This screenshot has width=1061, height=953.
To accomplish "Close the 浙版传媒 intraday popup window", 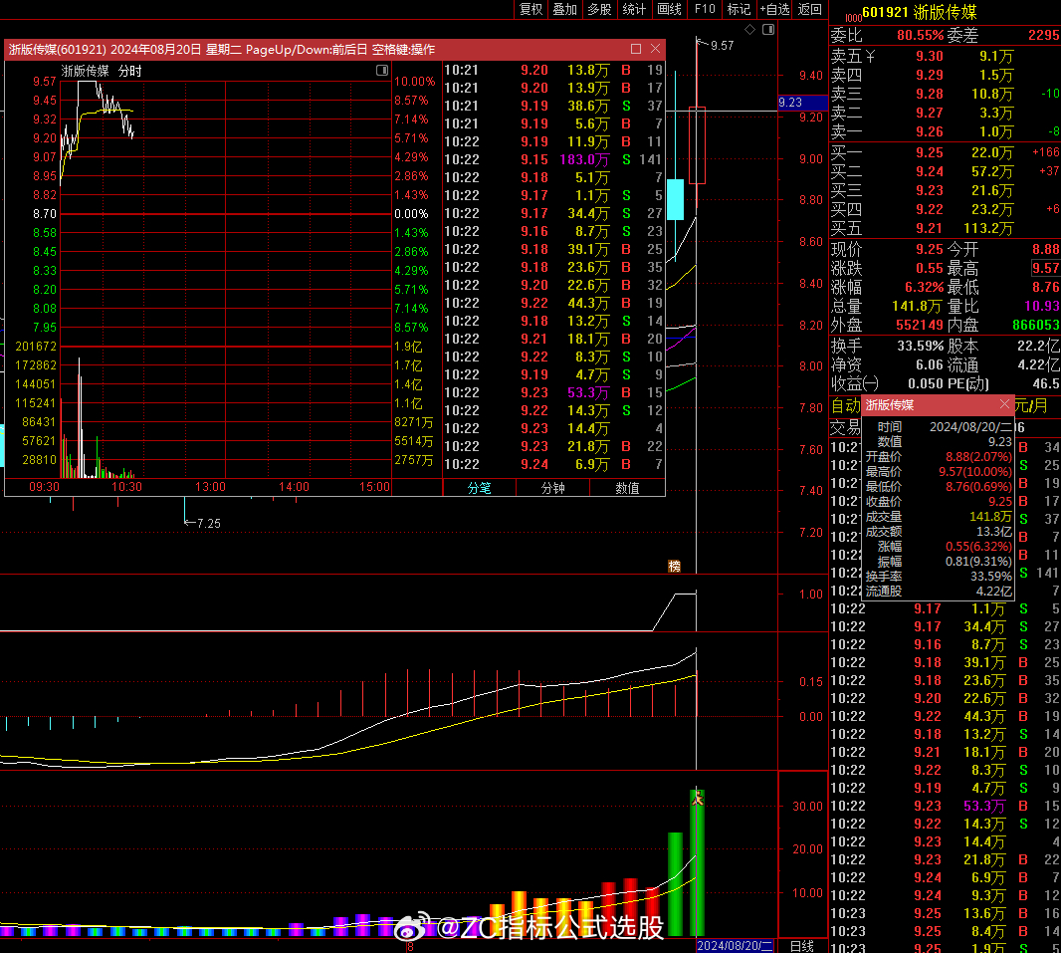I will point(655,49).
